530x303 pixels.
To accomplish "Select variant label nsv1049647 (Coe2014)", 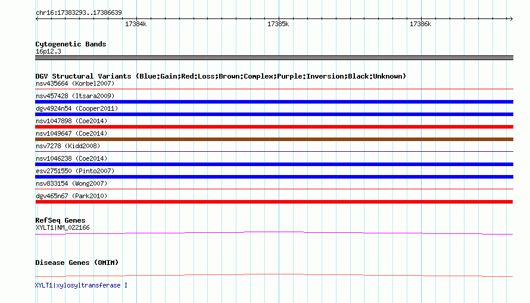I will [x=71, y=133].
